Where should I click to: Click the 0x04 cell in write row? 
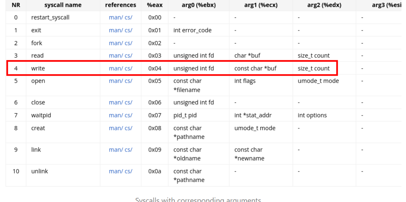[x=155, y=68]
